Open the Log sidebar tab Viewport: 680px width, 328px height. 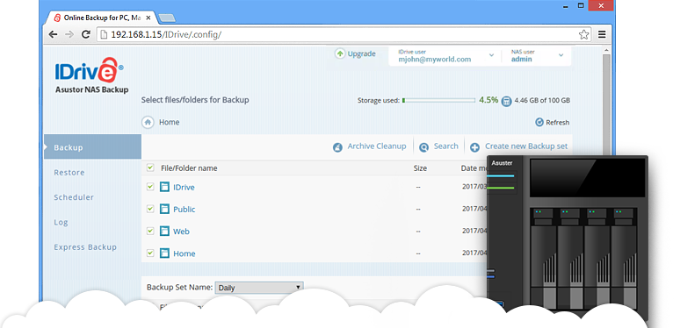coord(61,223)
